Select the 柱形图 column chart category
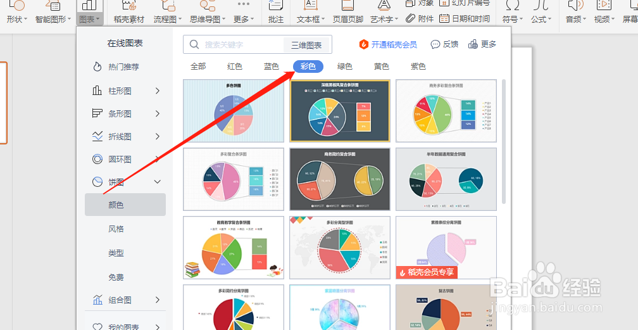This screenshot has height=330, width=638. pos(120,91)
